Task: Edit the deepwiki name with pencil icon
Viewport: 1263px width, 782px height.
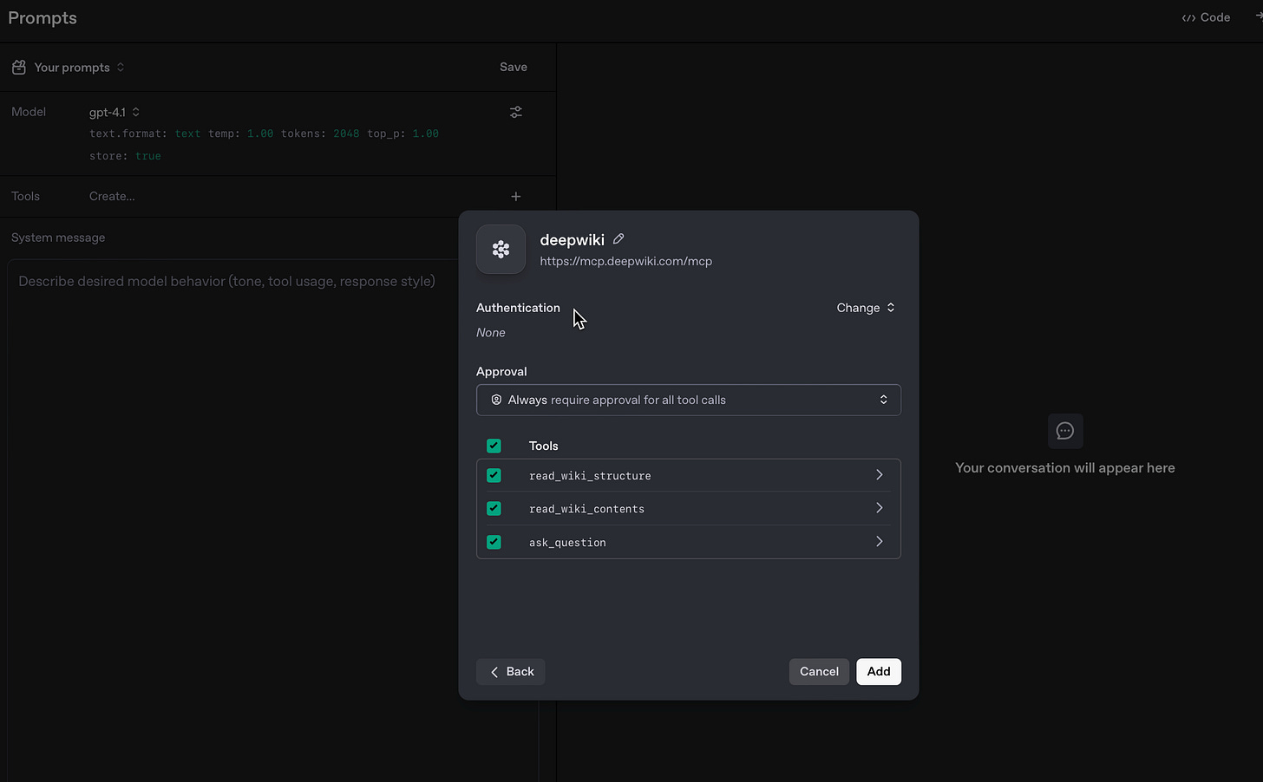Action: (618, 239)
